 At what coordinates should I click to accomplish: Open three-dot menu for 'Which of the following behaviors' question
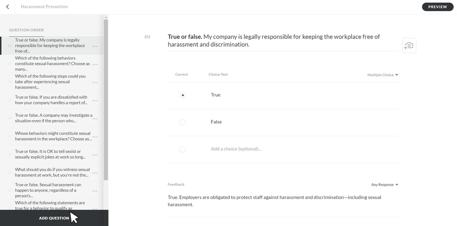pyautogui.click(x=95, y=64)
